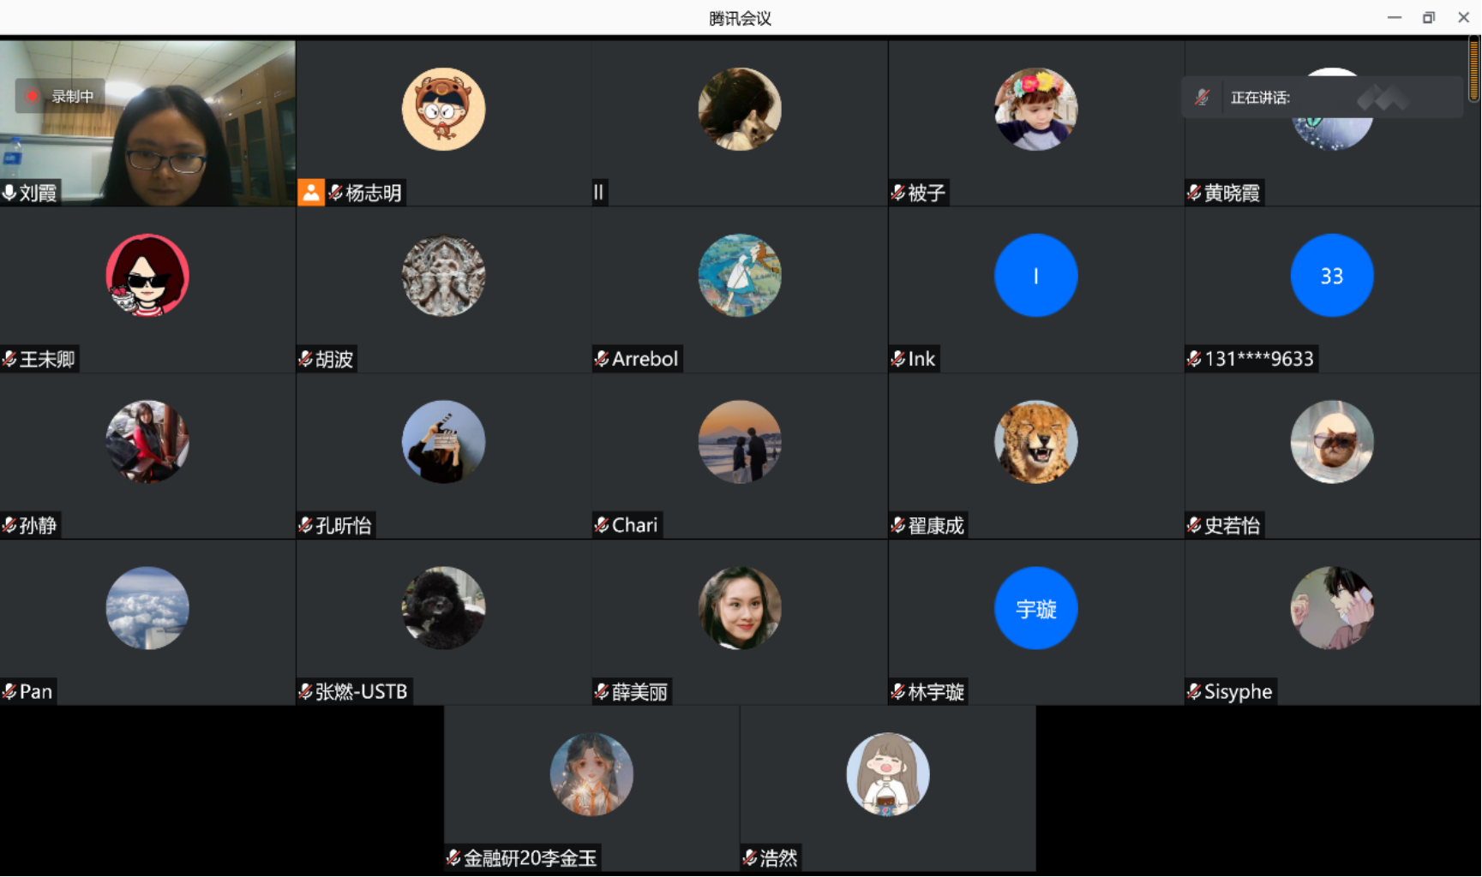Click the muted mic icon in 正在讲话 panel
Screen dimensions: 1482x877
(1203, 98)
